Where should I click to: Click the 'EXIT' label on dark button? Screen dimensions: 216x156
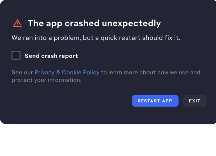(194, 101)
